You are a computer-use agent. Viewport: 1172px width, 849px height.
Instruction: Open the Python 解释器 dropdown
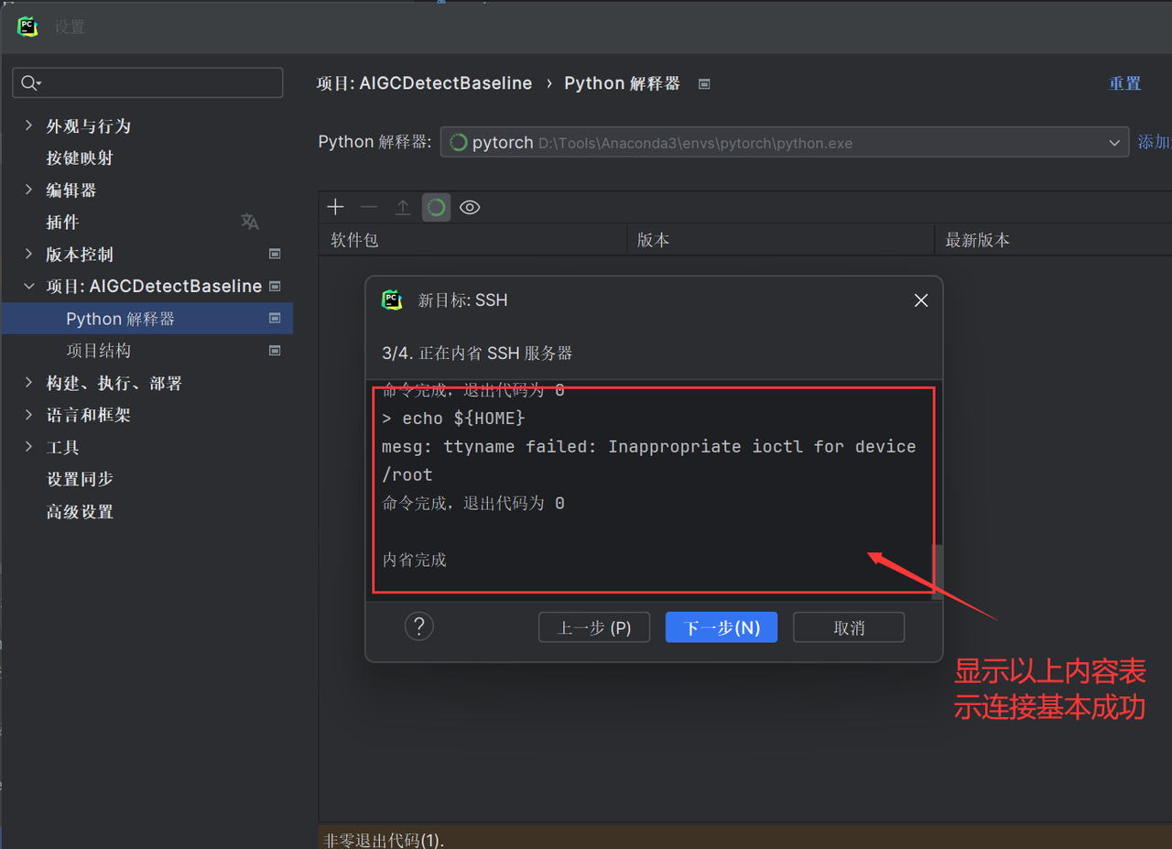(x=785, y=142)
